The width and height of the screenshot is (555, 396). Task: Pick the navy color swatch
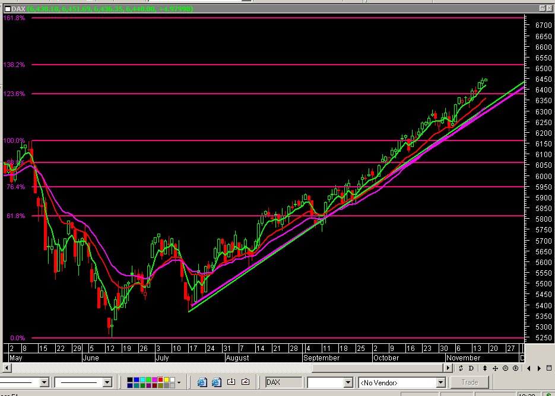click(x=130, y=385)
